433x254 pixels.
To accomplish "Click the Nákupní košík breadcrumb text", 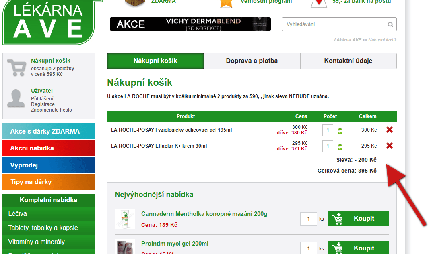I will click(x=382, y=40).
